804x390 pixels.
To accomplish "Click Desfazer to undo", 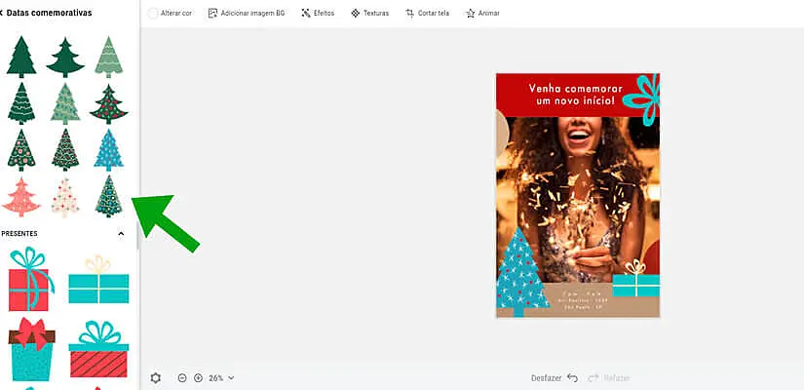I will coord(555,378).
